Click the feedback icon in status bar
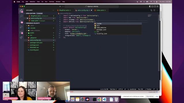This screenshot has width=184, height=103. click(154, 89)
